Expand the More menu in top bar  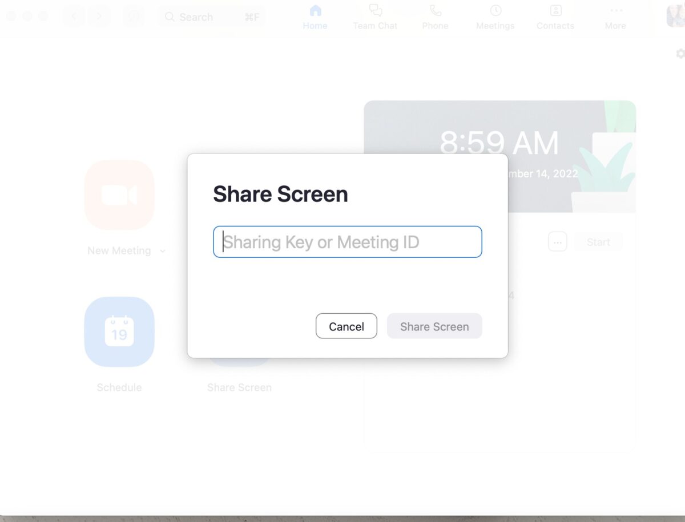click(615, 17)
